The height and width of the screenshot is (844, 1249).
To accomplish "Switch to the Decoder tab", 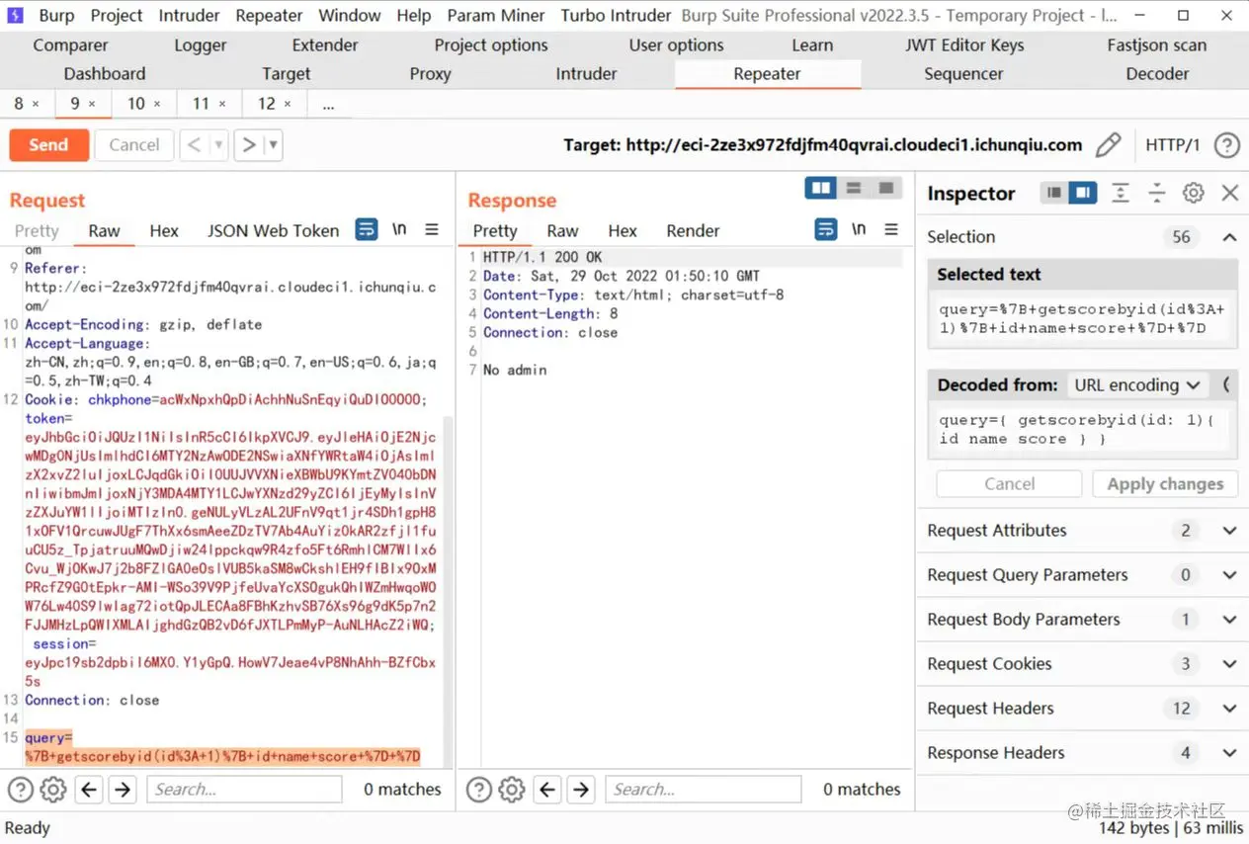I will coord(1157,73).
